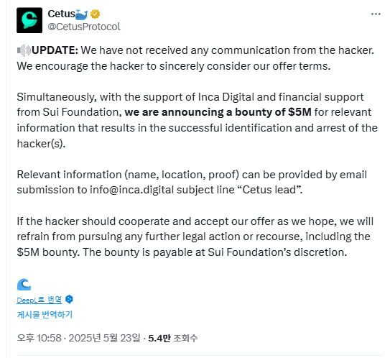Click the gold verified badge
390x358 pixels.
(x=95, y=14)
